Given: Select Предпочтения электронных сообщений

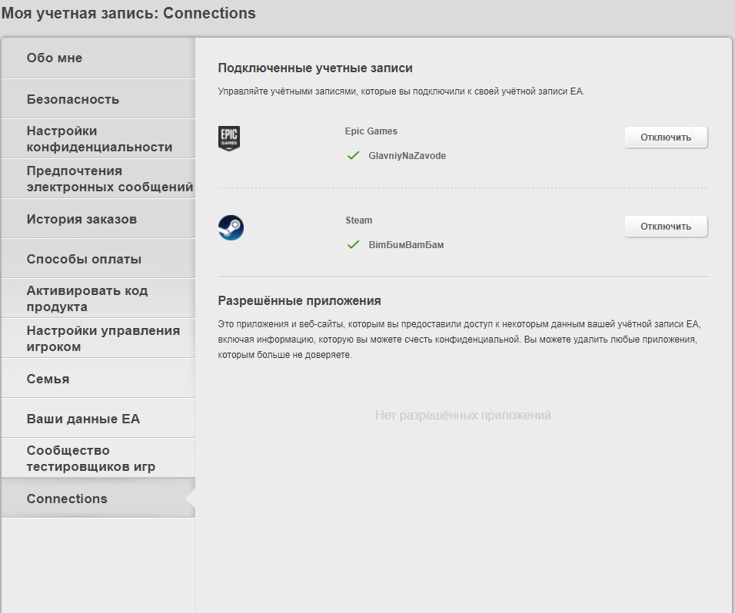Looking at the screenshot, I should 98,178.
